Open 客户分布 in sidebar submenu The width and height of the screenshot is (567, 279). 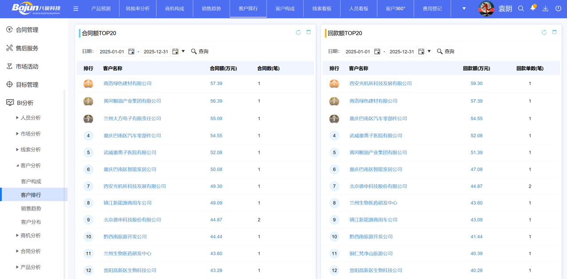(x=31, y=222)
